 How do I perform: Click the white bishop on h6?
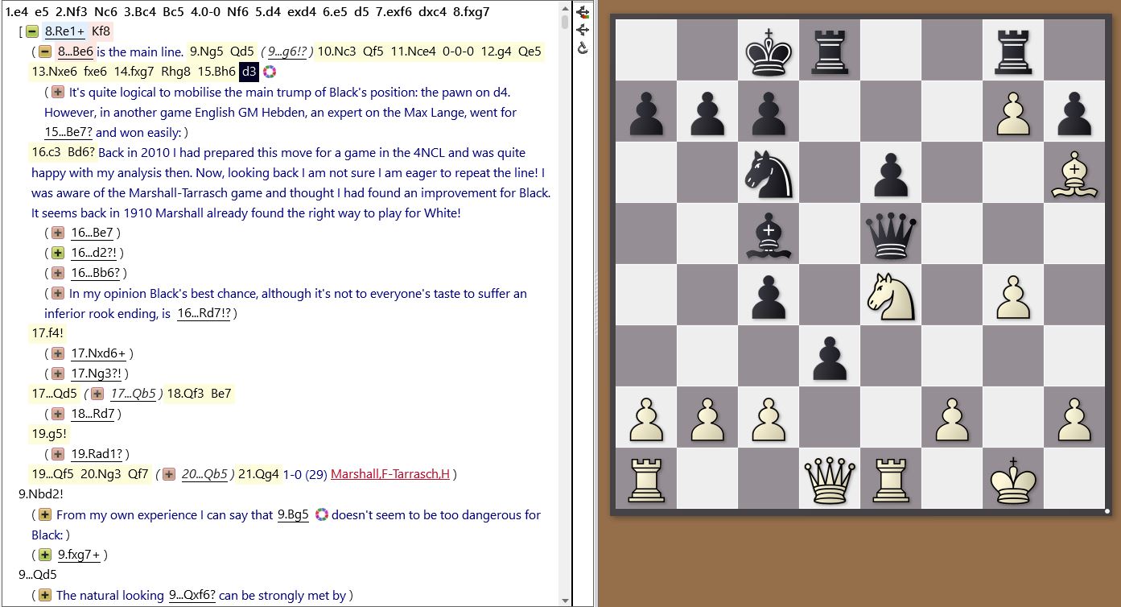1074,173
